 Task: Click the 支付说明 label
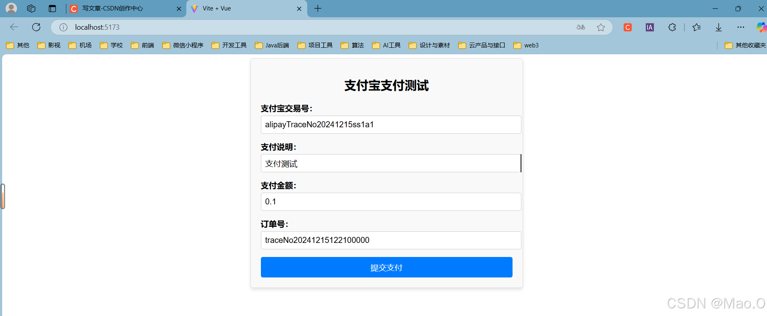tap(279, 147)
